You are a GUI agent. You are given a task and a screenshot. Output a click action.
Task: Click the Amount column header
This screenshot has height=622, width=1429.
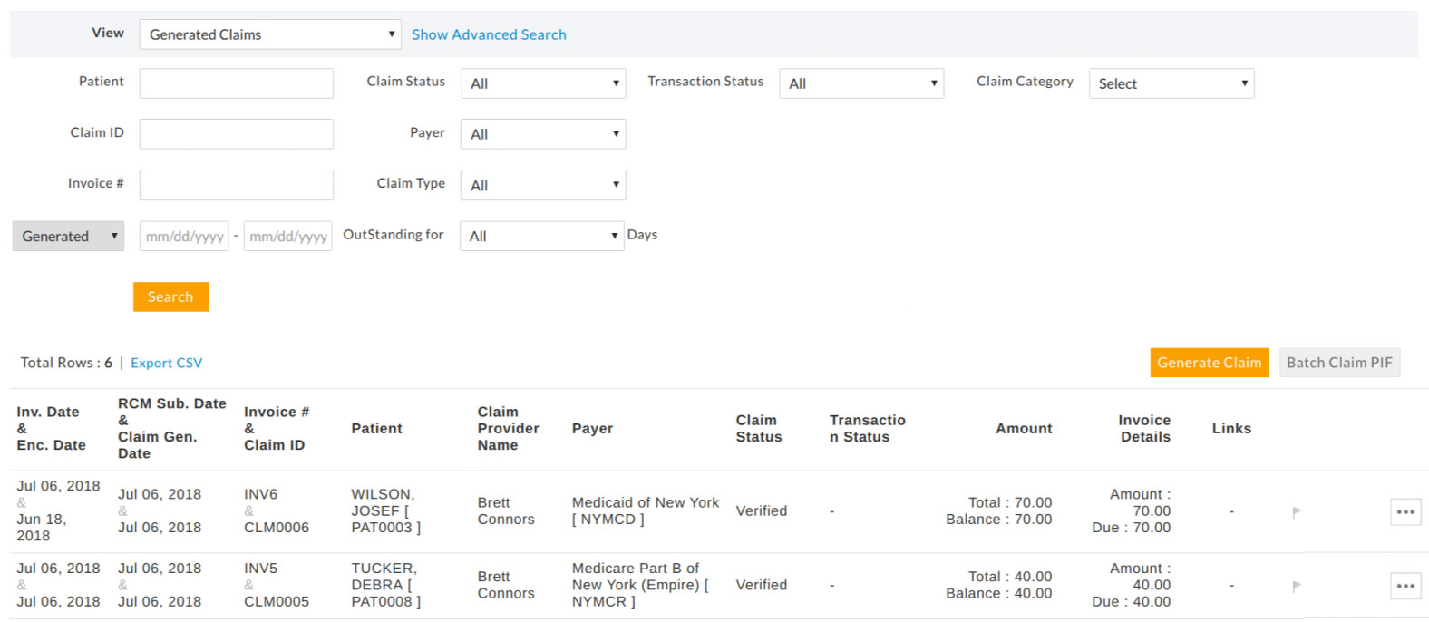pos(1024,429)
